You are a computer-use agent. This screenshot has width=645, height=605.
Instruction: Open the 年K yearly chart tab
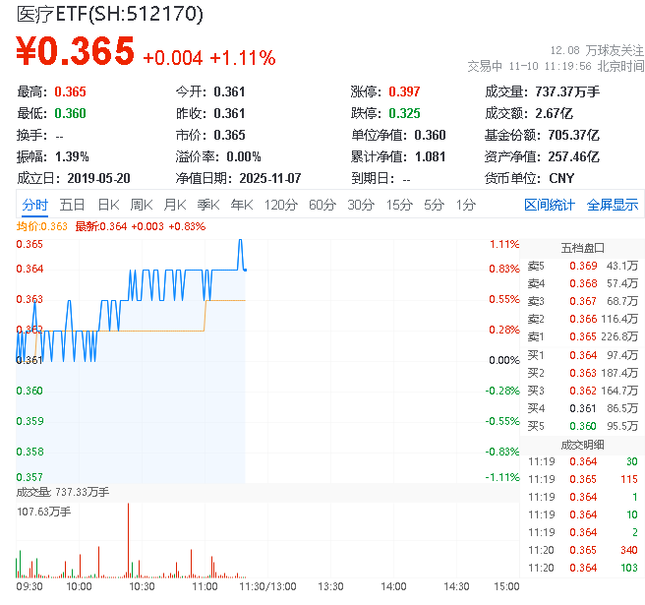(241, 205)
